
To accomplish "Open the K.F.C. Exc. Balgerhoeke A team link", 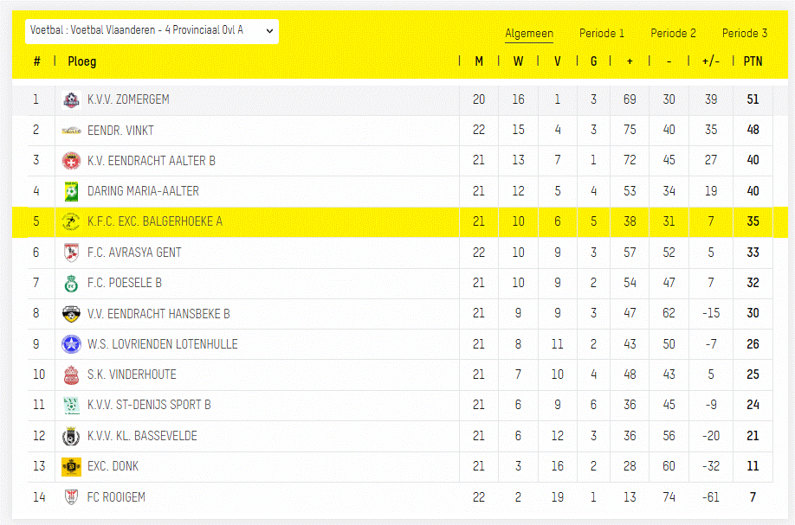I will 154,221.
